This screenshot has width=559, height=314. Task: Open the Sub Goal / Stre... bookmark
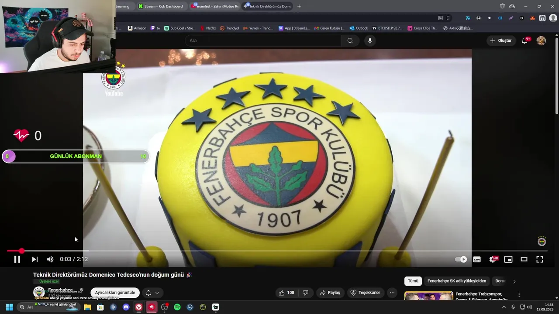click(180, 28)
